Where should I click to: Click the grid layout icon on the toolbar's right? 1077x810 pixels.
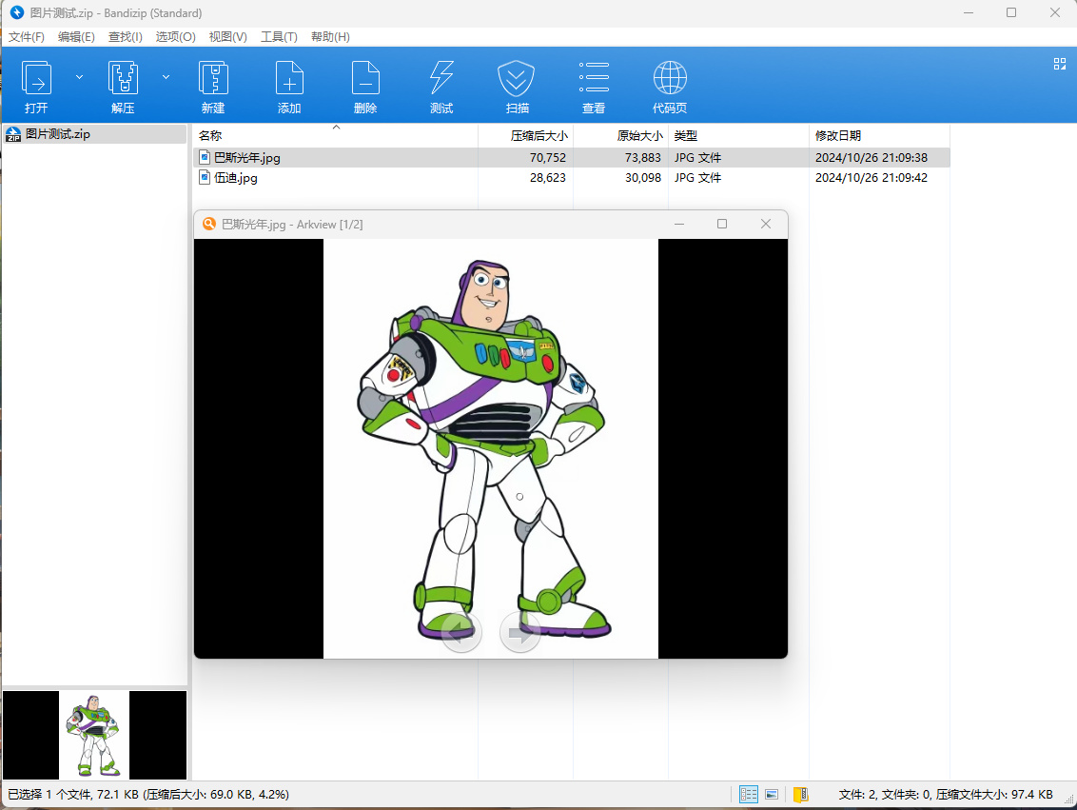1059,64
